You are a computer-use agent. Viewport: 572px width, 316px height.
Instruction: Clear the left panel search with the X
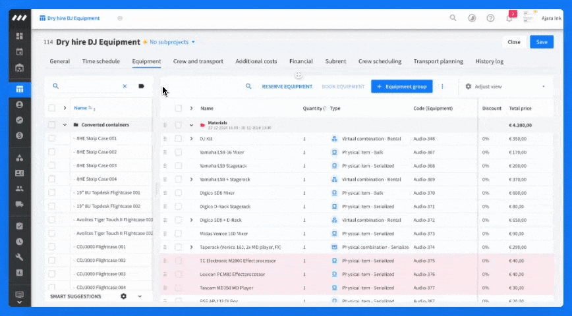[125, 86]
